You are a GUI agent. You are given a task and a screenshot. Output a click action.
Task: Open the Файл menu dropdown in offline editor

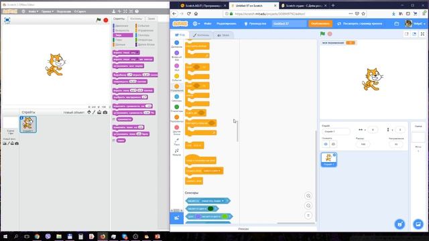34,11
